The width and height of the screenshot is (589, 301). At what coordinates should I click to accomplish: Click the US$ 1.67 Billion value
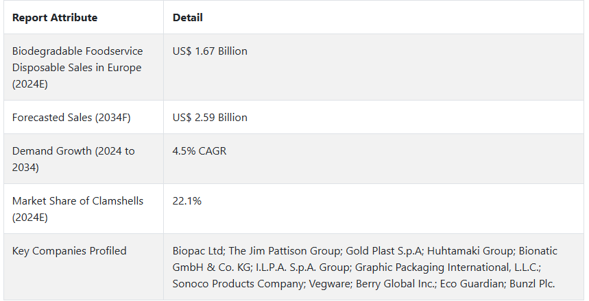[210, 51]
